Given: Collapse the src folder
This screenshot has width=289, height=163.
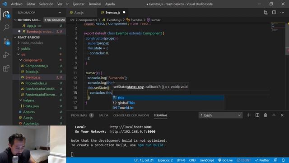Looking at the screenshot, I should pyautogui.click(x=19, y=54).
